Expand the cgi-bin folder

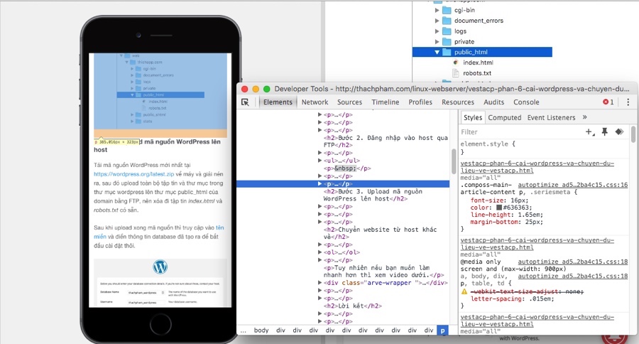click(x=437, y=10)
